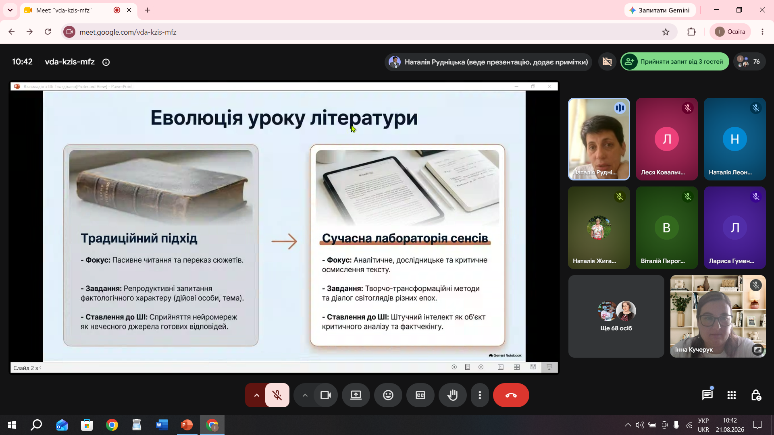Open network wifi icon in tray
The image size is (774, 435).
coord(689,425)
